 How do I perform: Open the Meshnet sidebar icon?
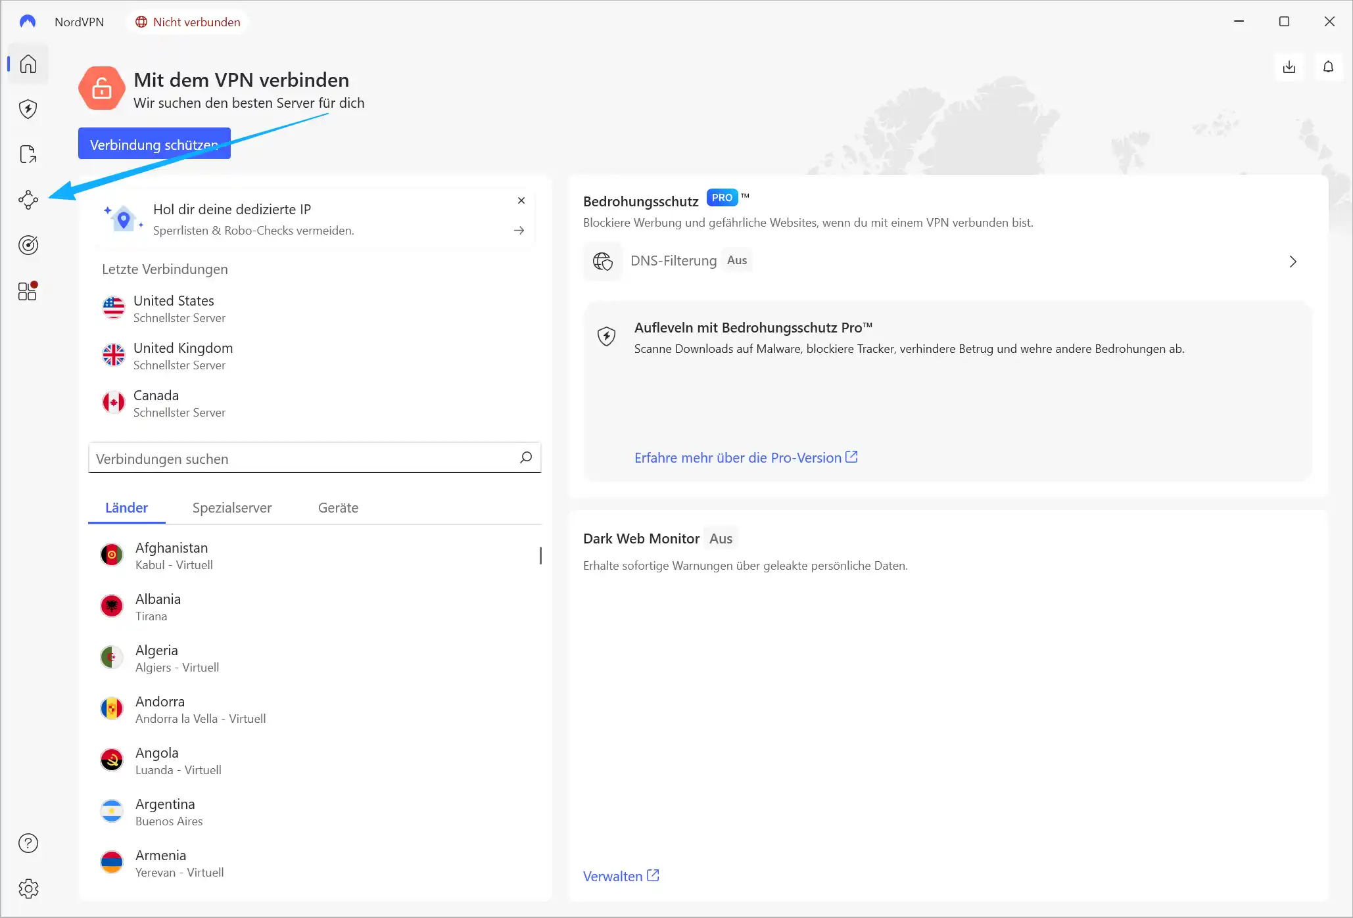pos(28,200)
